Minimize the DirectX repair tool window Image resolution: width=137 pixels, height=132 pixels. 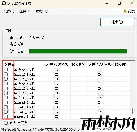point(107,4)
